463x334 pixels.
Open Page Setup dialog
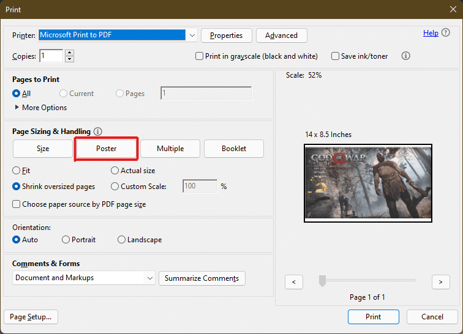31,317
